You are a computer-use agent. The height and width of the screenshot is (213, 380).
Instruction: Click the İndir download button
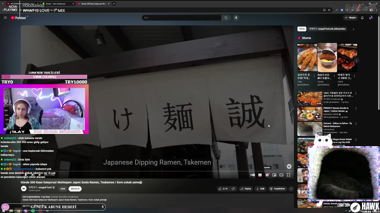coord(261,189)
